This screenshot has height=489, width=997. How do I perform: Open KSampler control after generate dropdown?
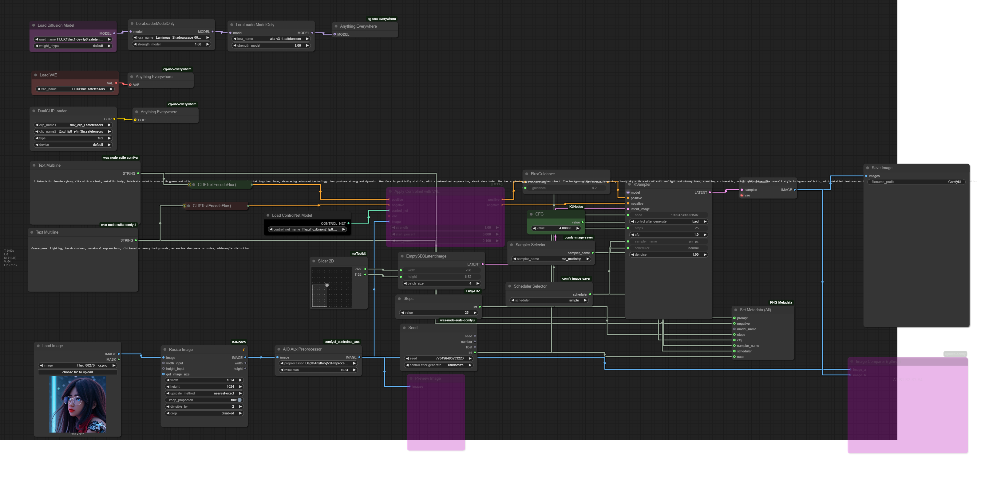669,222
